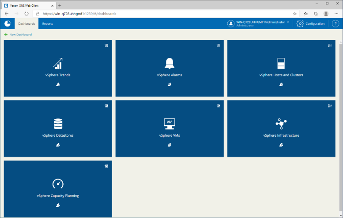Select the Veeam ONE Web Client browser tab
Image resolution: width=343 pixels, height=218 pixels.
tap(28, 5)
